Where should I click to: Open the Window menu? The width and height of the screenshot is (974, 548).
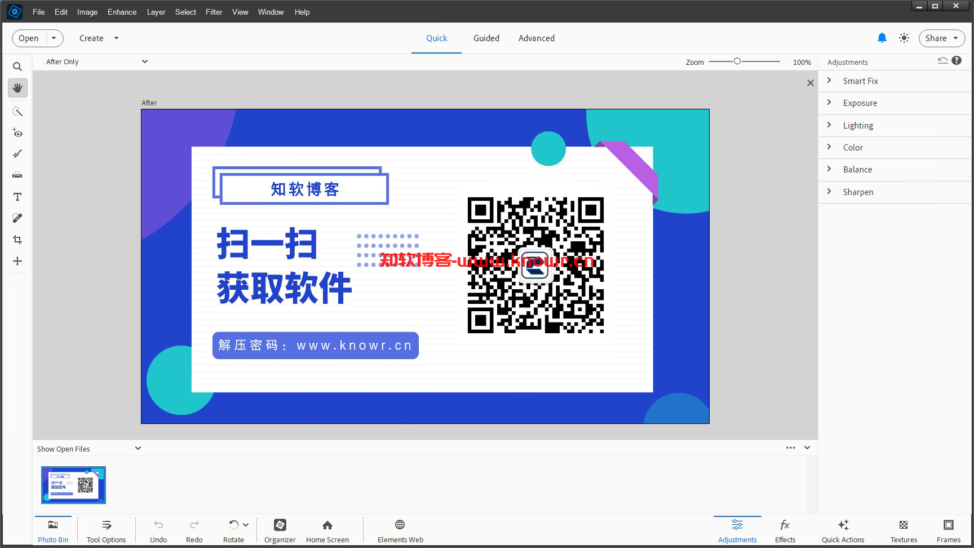click(x=271, y=12)
